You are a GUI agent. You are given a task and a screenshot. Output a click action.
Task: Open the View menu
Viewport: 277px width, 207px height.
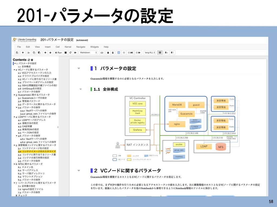pyautogui.click(x=37, y=47)
